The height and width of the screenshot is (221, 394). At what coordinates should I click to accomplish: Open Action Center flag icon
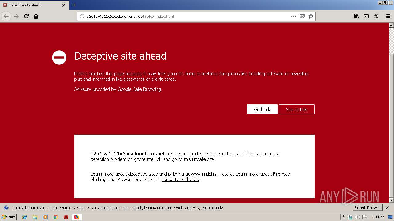365,217
